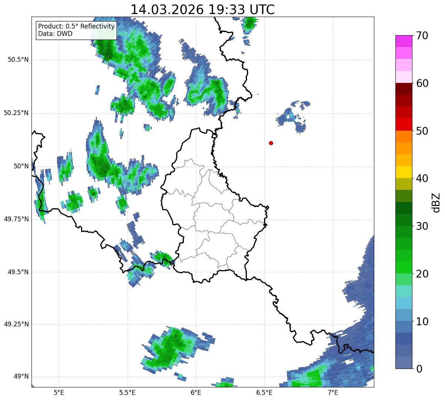Click the plot title "14.03.2026 19:33 UTC"
The width and height of the screenshot is (445, 400).
[x=203, y=9]
